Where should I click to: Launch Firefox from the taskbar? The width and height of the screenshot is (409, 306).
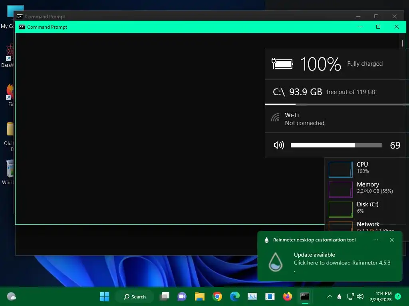pos(288,296)
